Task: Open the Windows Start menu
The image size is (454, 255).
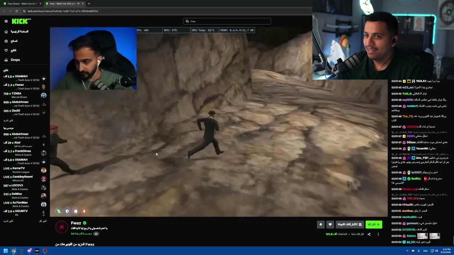Action: [x=6, y=251]
